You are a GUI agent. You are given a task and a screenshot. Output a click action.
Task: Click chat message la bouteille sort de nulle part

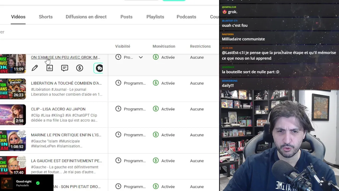251,72
